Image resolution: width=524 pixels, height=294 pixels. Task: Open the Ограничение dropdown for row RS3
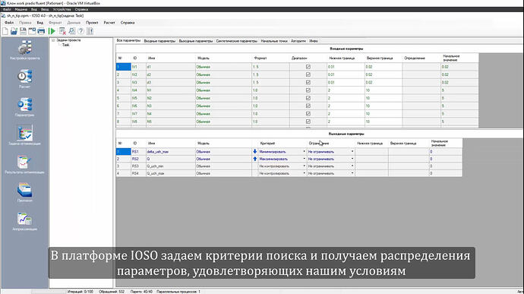(352, 166)
